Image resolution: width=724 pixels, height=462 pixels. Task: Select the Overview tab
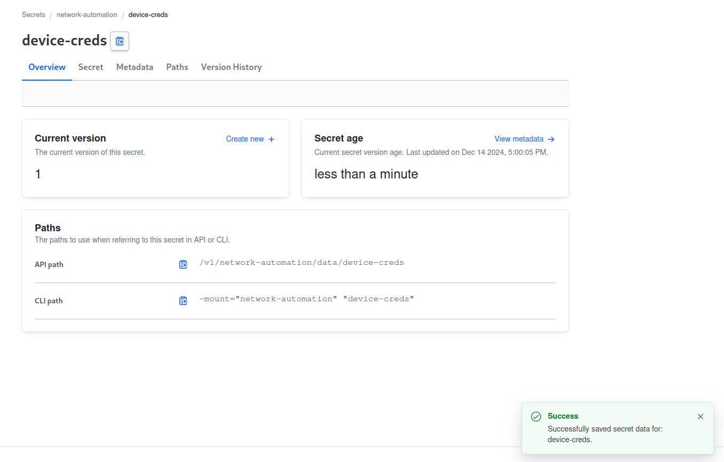click(x=47, y=67)
